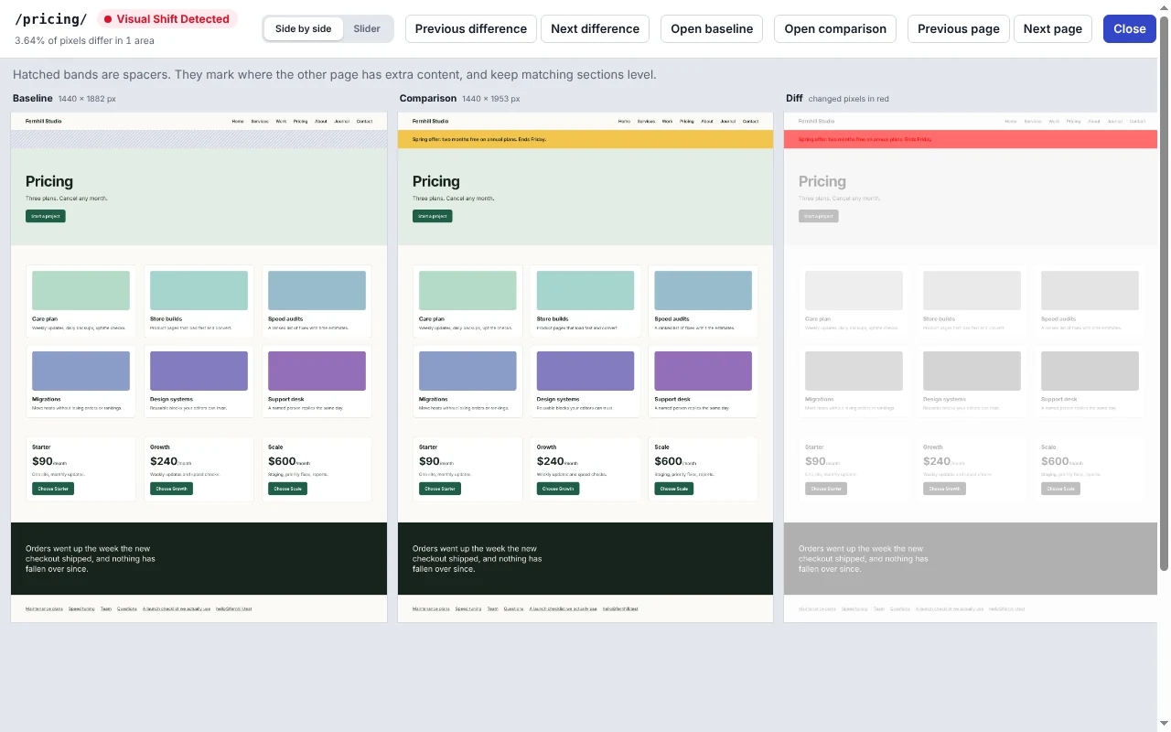Go to Previous page

(x=959, y=28)
